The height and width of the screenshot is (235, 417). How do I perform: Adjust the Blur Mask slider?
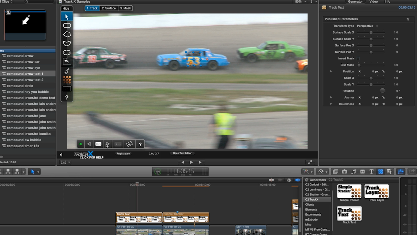coord(359,65)
